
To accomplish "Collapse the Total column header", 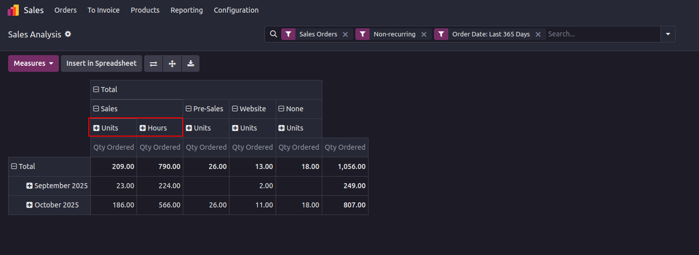I will [96, 90].
